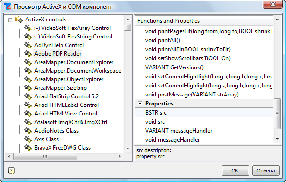Image resolution: width=286 pixels, height=182 pixels.
Task: Collapse the ActiveX controls tree node
Action: (x=10, y=20)
